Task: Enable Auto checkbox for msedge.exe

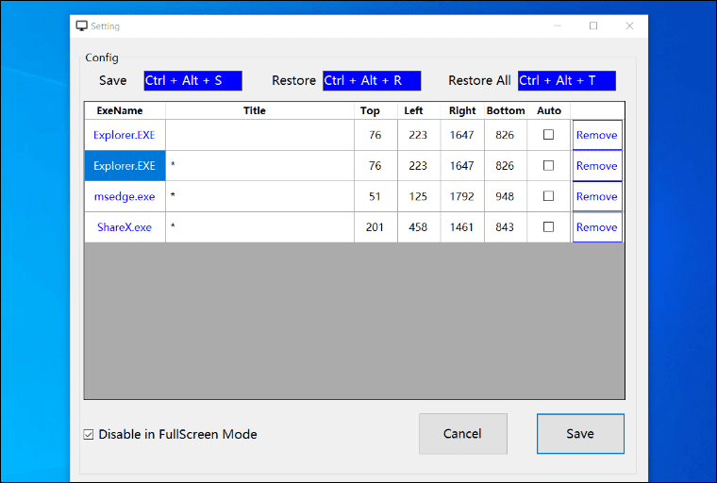Action: 548,196
